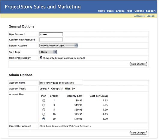Image resolution: width=159 pixels, height=140 pixels.
Task: Click the Monthly Cost column header
Action: tap(74, 96)
